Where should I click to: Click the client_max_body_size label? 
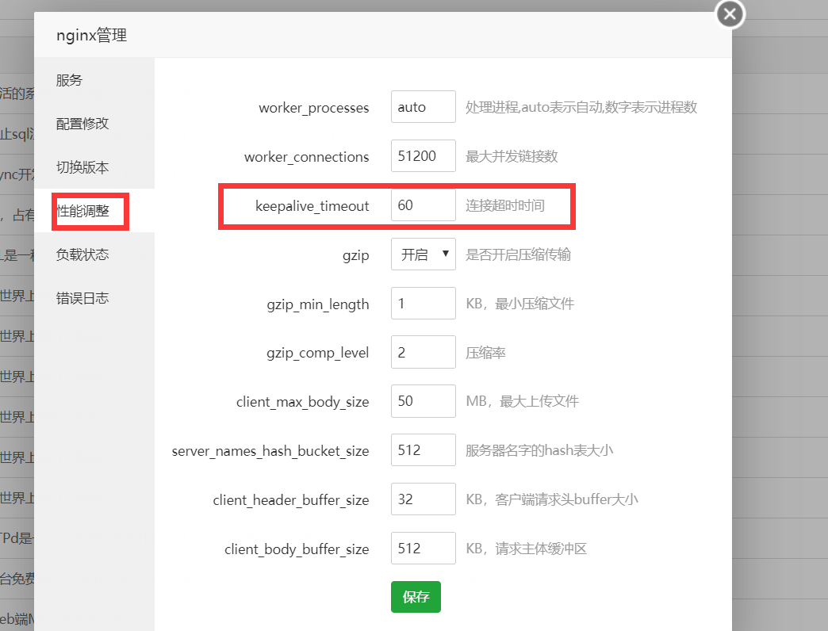[303, 402]
